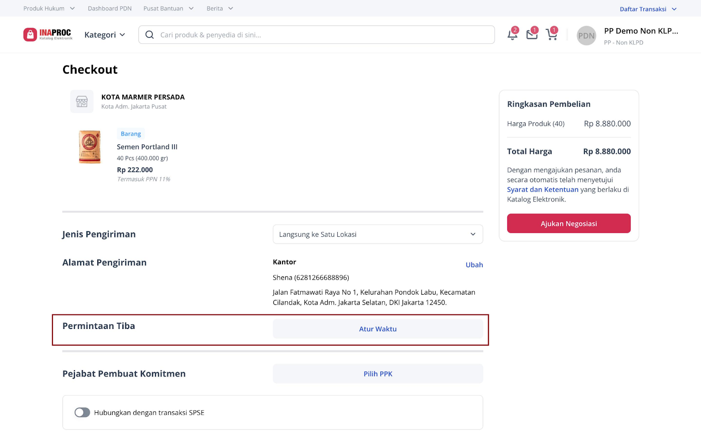This screenshot has height=439, width=701.
Task: Open the shopping cart icon
Action: coord(552,34)
